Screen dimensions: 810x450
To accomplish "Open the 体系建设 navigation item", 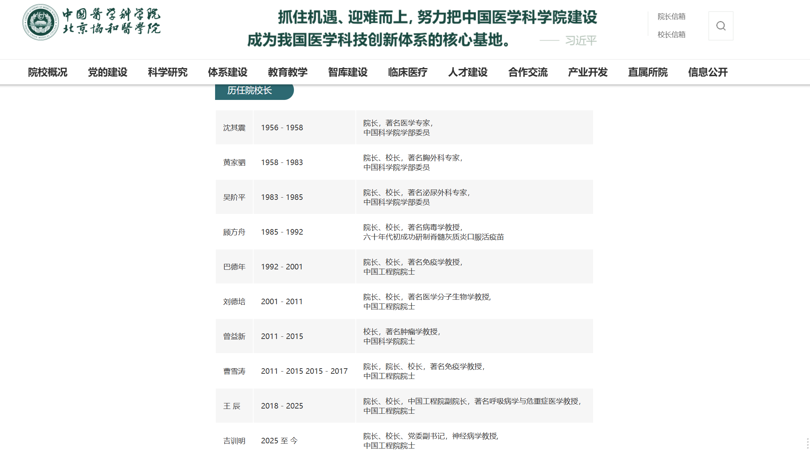I will 228,72.
